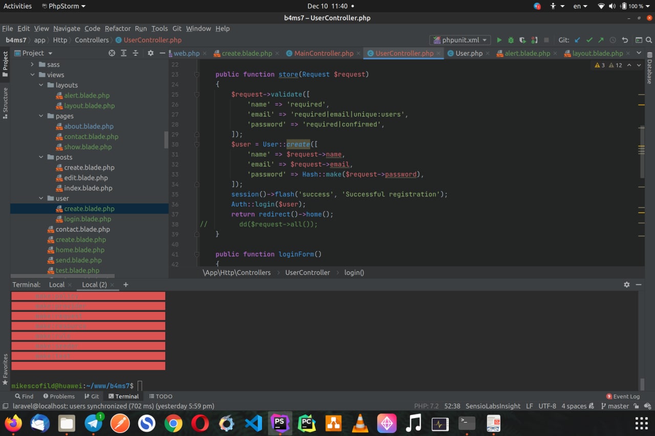
Task: Toggle the Database tool window stripe
Action: (649, 67)
